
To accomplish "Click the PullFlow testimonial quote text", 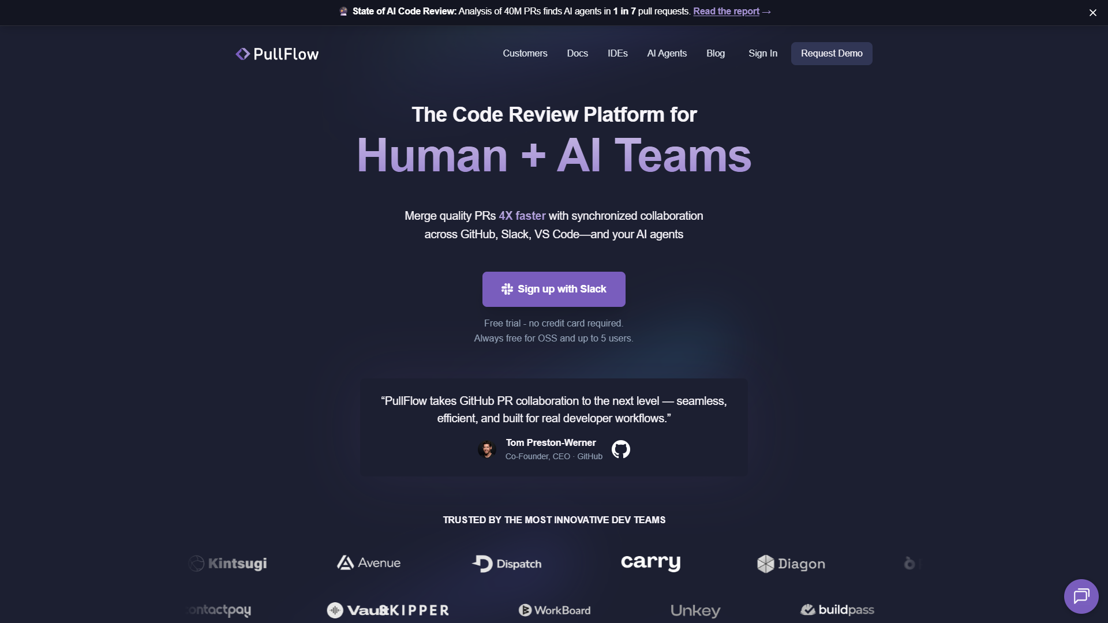I will click(x=554, y=410).
